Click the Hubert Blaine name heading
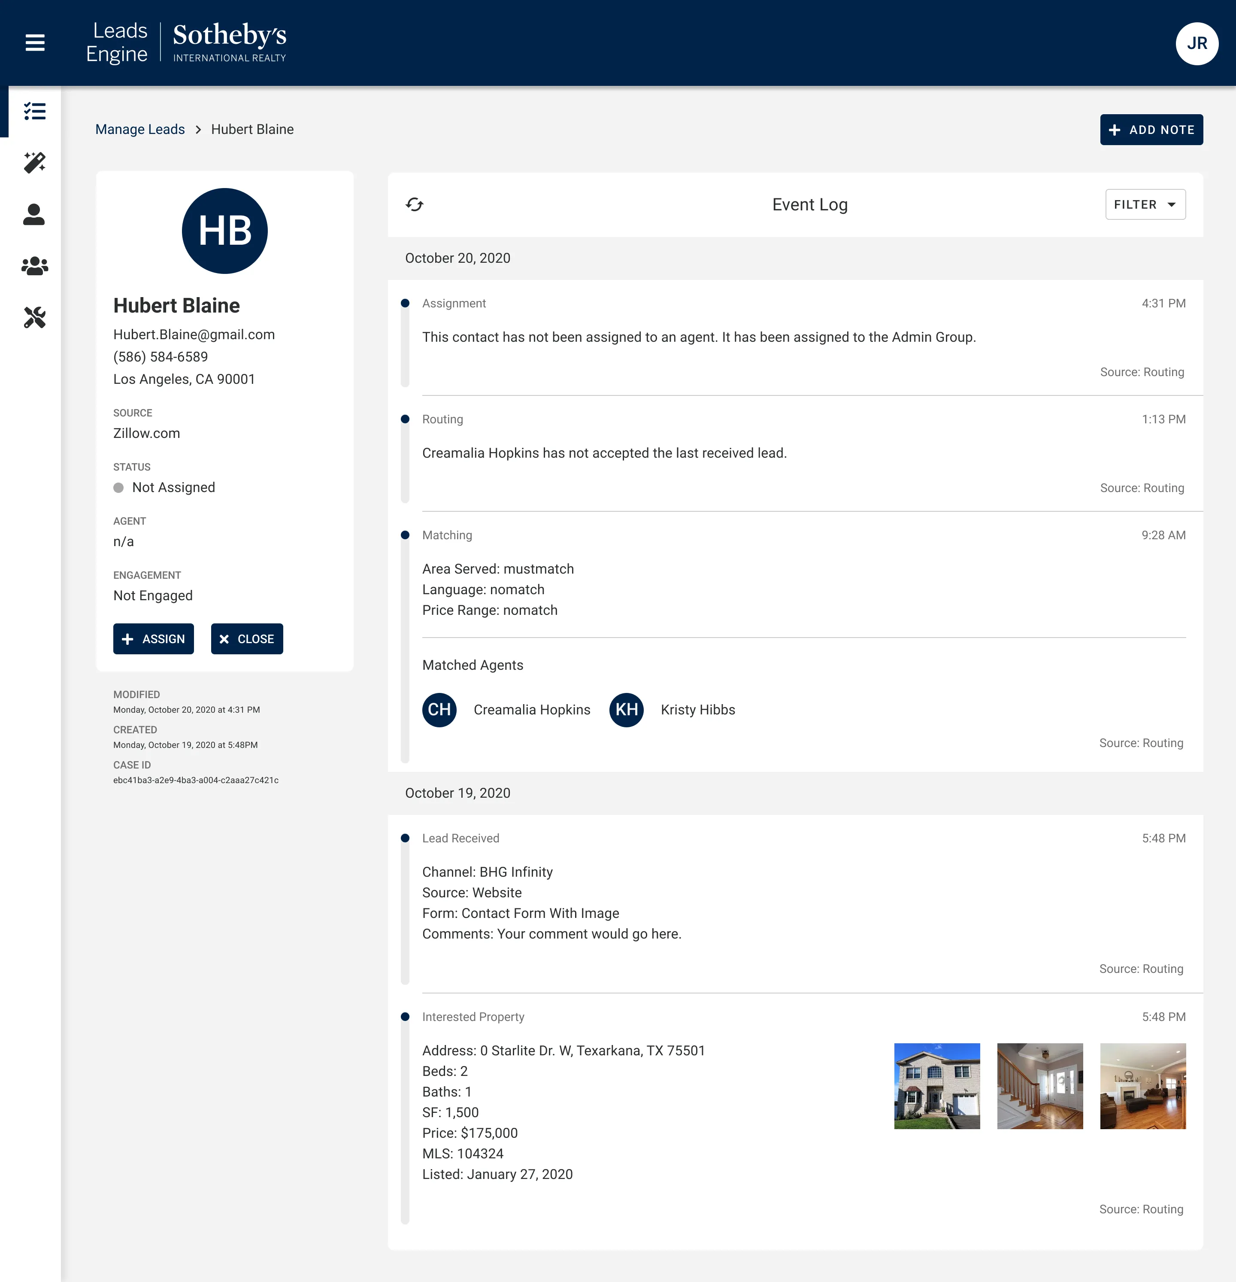The width and height of the screenshot is (1236, 1282). tap(176, 305)
